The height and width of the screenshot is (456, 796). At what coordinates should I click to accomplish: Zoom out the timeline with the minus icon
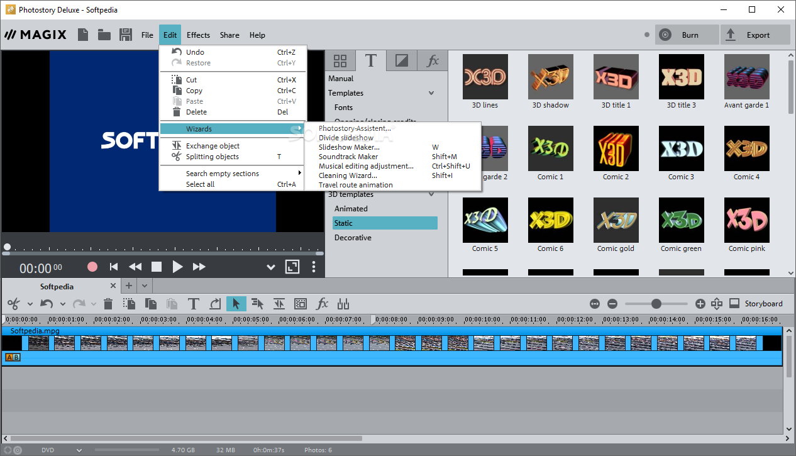coord(612,304)
